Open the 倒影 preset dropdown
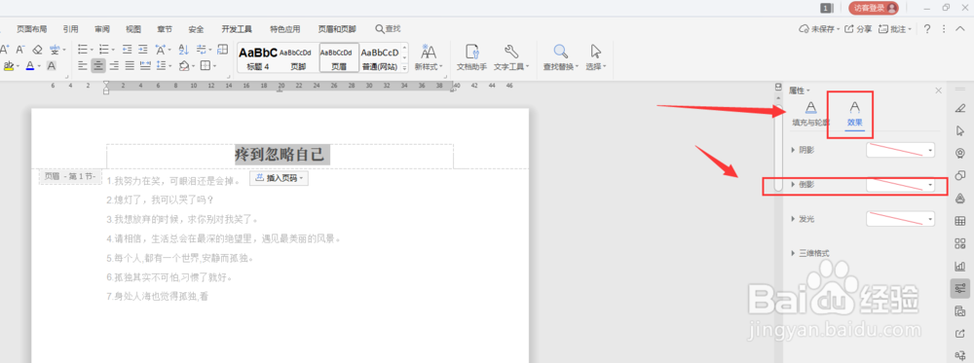Viewport: 974px width, 363px height. 900,184
